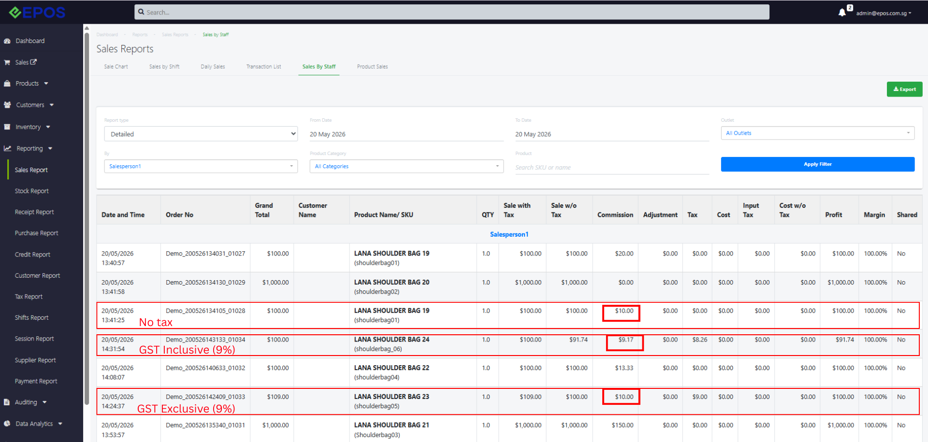Click the Data Analytics pie icon
Viewport: 928px width, 442px height.
pos(7,424)
